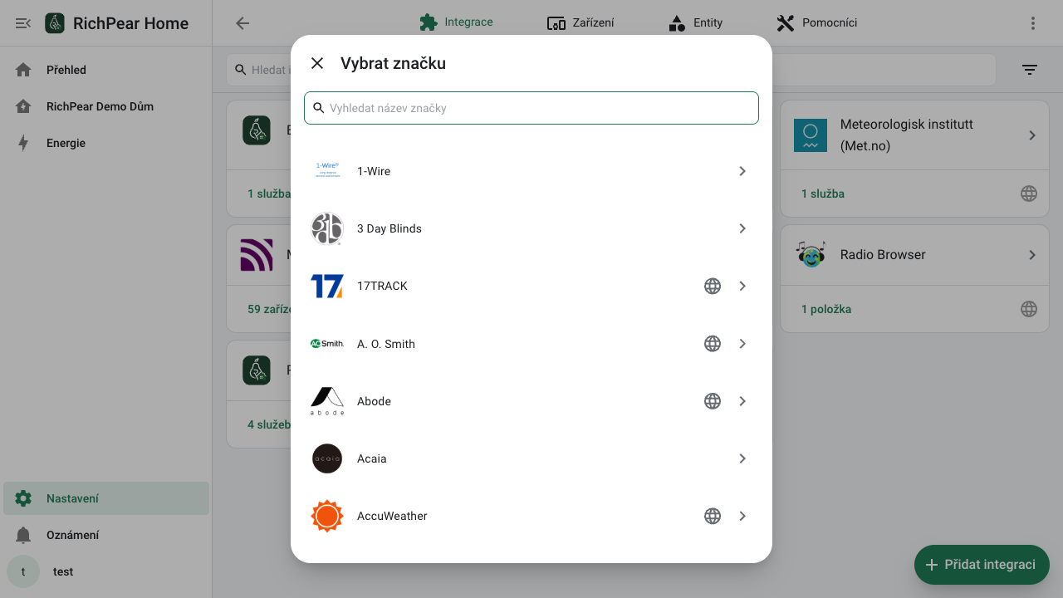Close the Vybrat značku dialog
Image resolution: width=1063 pixels, height=598 pixels.
tap(317, 63)
